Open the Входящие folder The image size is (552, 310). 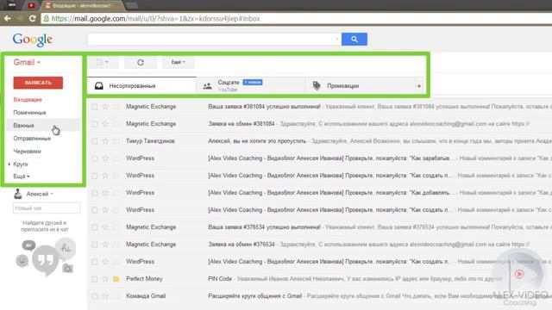tap(28, 100)
